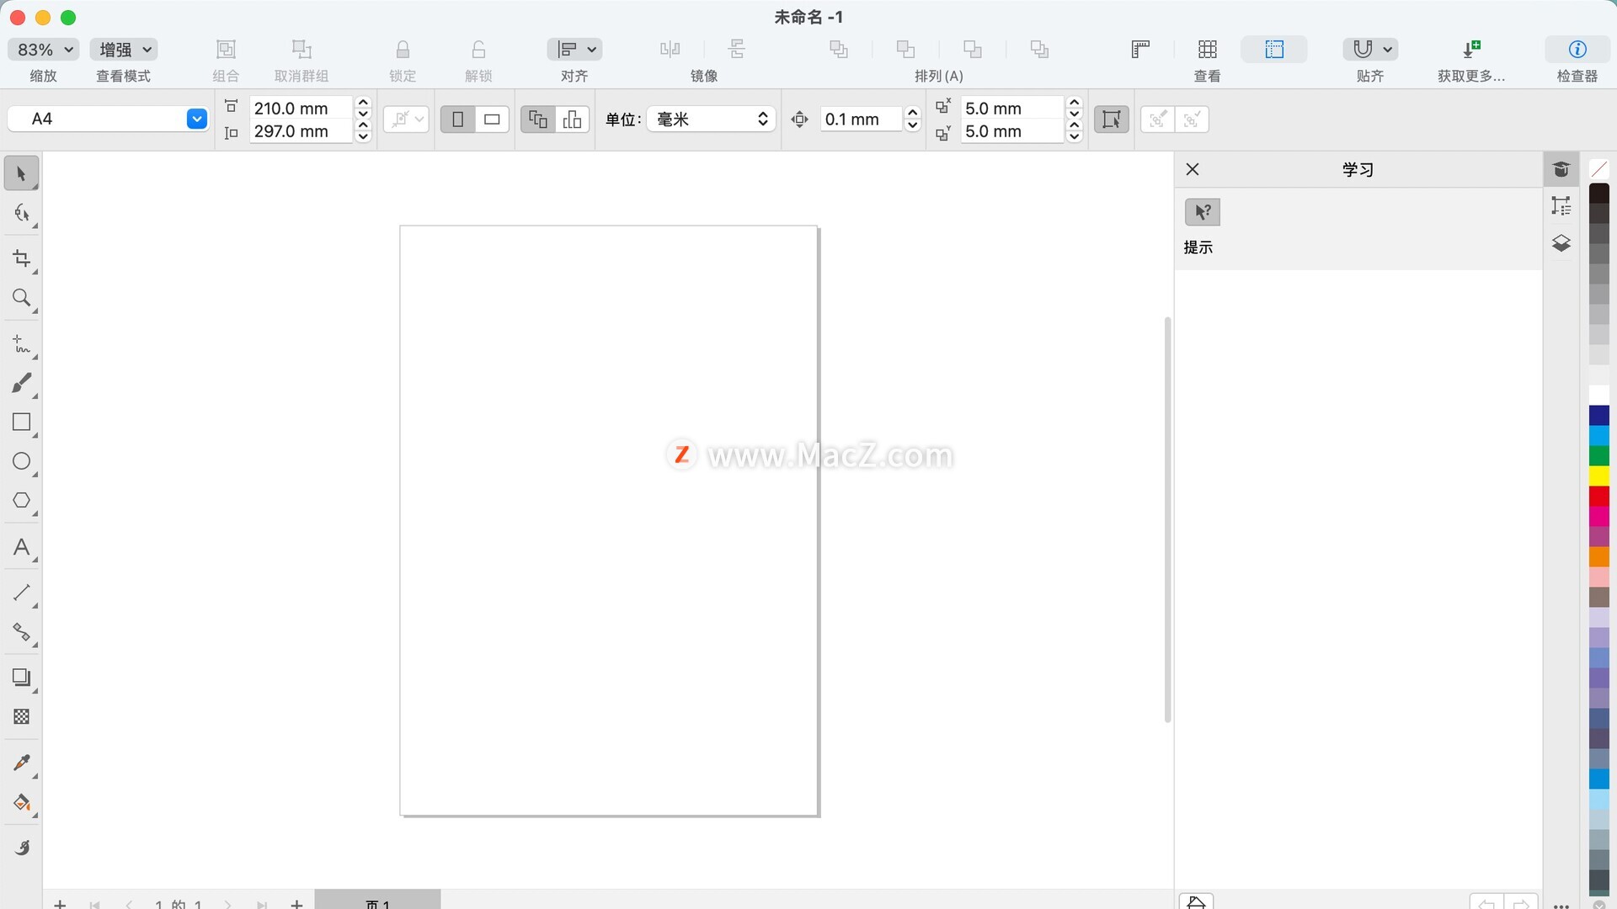The height and width of the screenshot is (909, 1617).
Task: Click the 获取更多 button
Action: [1470, 50]
